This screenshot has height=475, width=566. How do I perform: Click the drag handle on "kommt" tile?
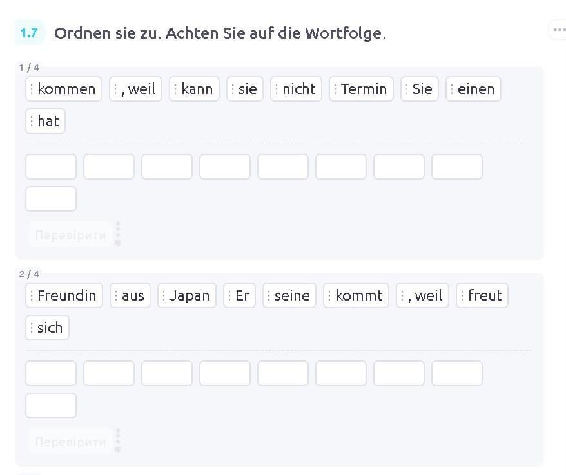coord(329,295)
